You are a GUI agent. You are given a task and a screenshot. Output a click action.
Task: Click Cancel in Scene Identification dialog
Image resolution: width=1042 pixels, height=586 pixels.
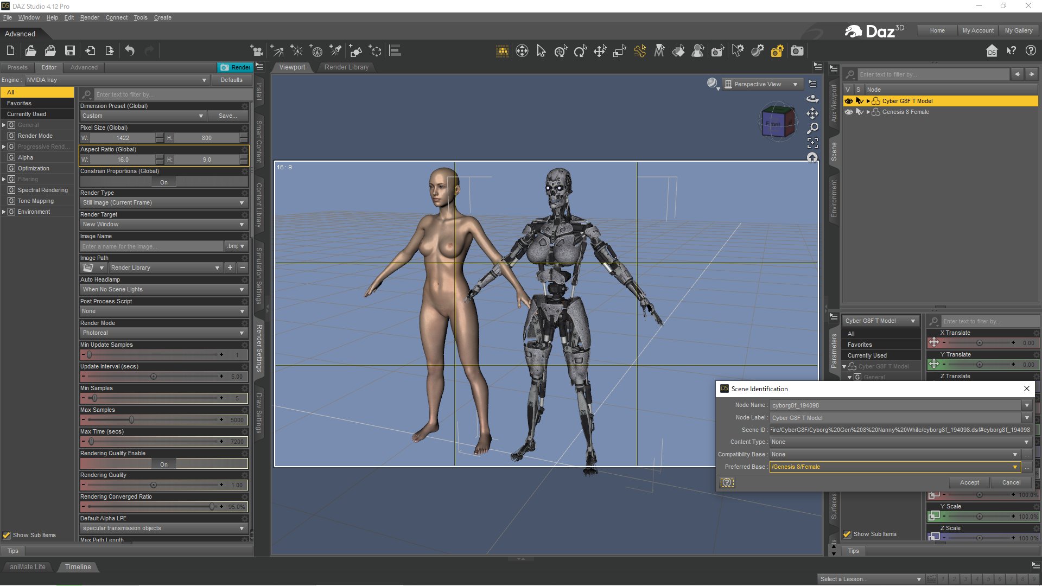point(1011,482)
